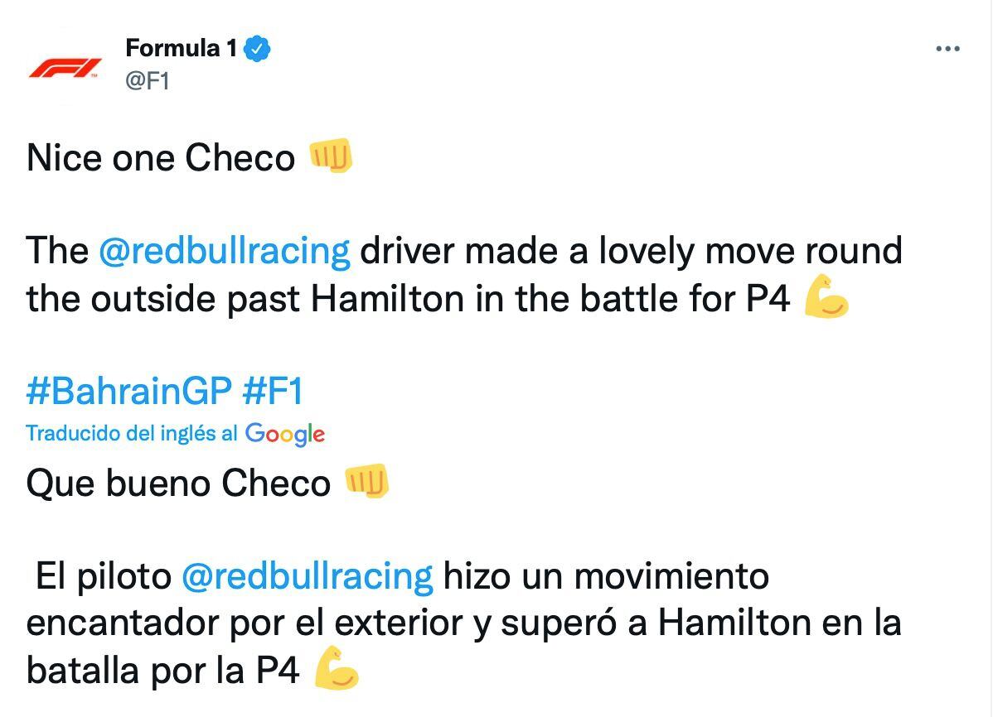Click the "Que bueno Checo" translated text
Viewport: 993px width, 717px height.
pos(178,483)
